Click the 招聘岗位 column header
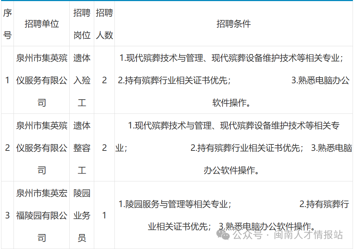The height and width of the screenshot is (249, 354). click(82, 24)
